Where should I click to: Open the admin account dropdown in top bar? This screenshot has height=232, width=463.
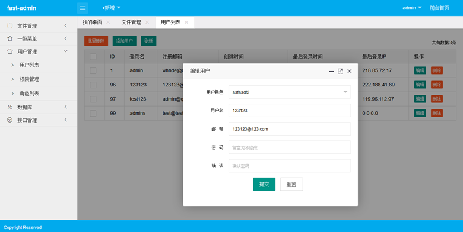412,8
